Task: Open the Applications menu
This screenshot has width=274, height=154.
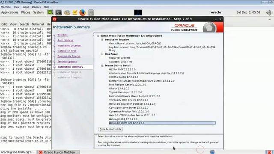Action: point(9,12)
